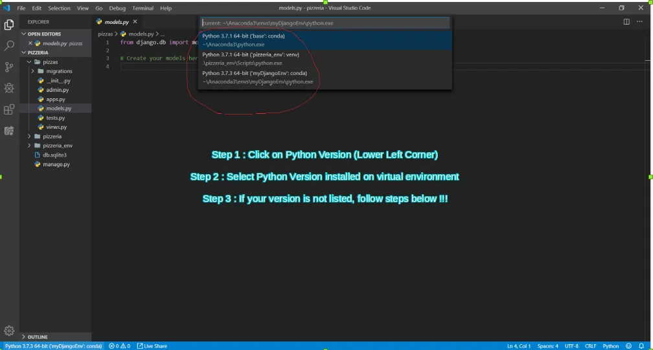This screenshot has width=653, height=350.
Task: Click the Create your models comment line
Action: click(x=159, y=58)
